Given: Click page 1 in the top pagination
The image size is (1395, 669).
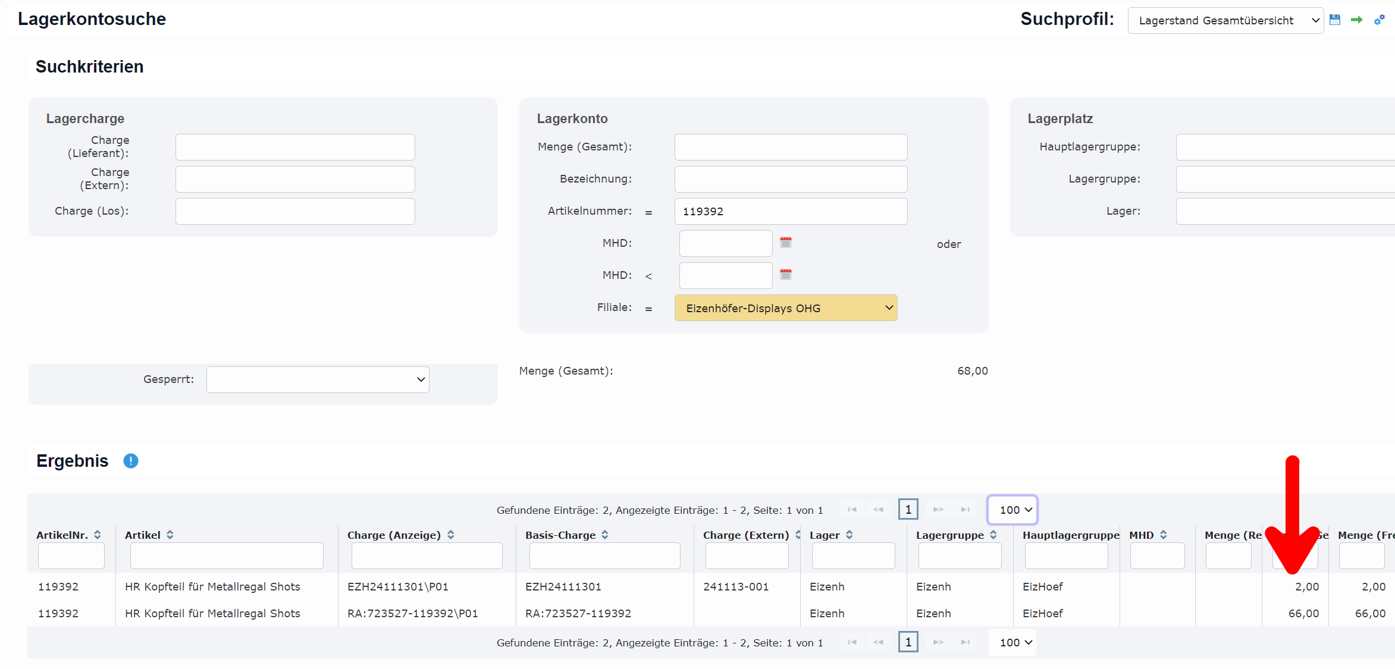Looking at the screenshot, I should point(908,510).
